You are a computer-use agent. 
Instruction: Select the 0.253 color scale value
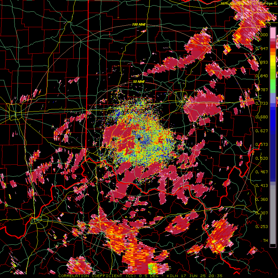point(262,227)
